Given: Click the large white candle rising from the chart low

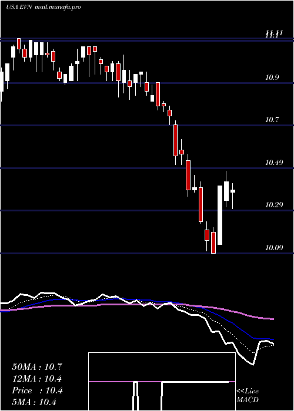Looking at the screenshot, I should coord(220,215).
